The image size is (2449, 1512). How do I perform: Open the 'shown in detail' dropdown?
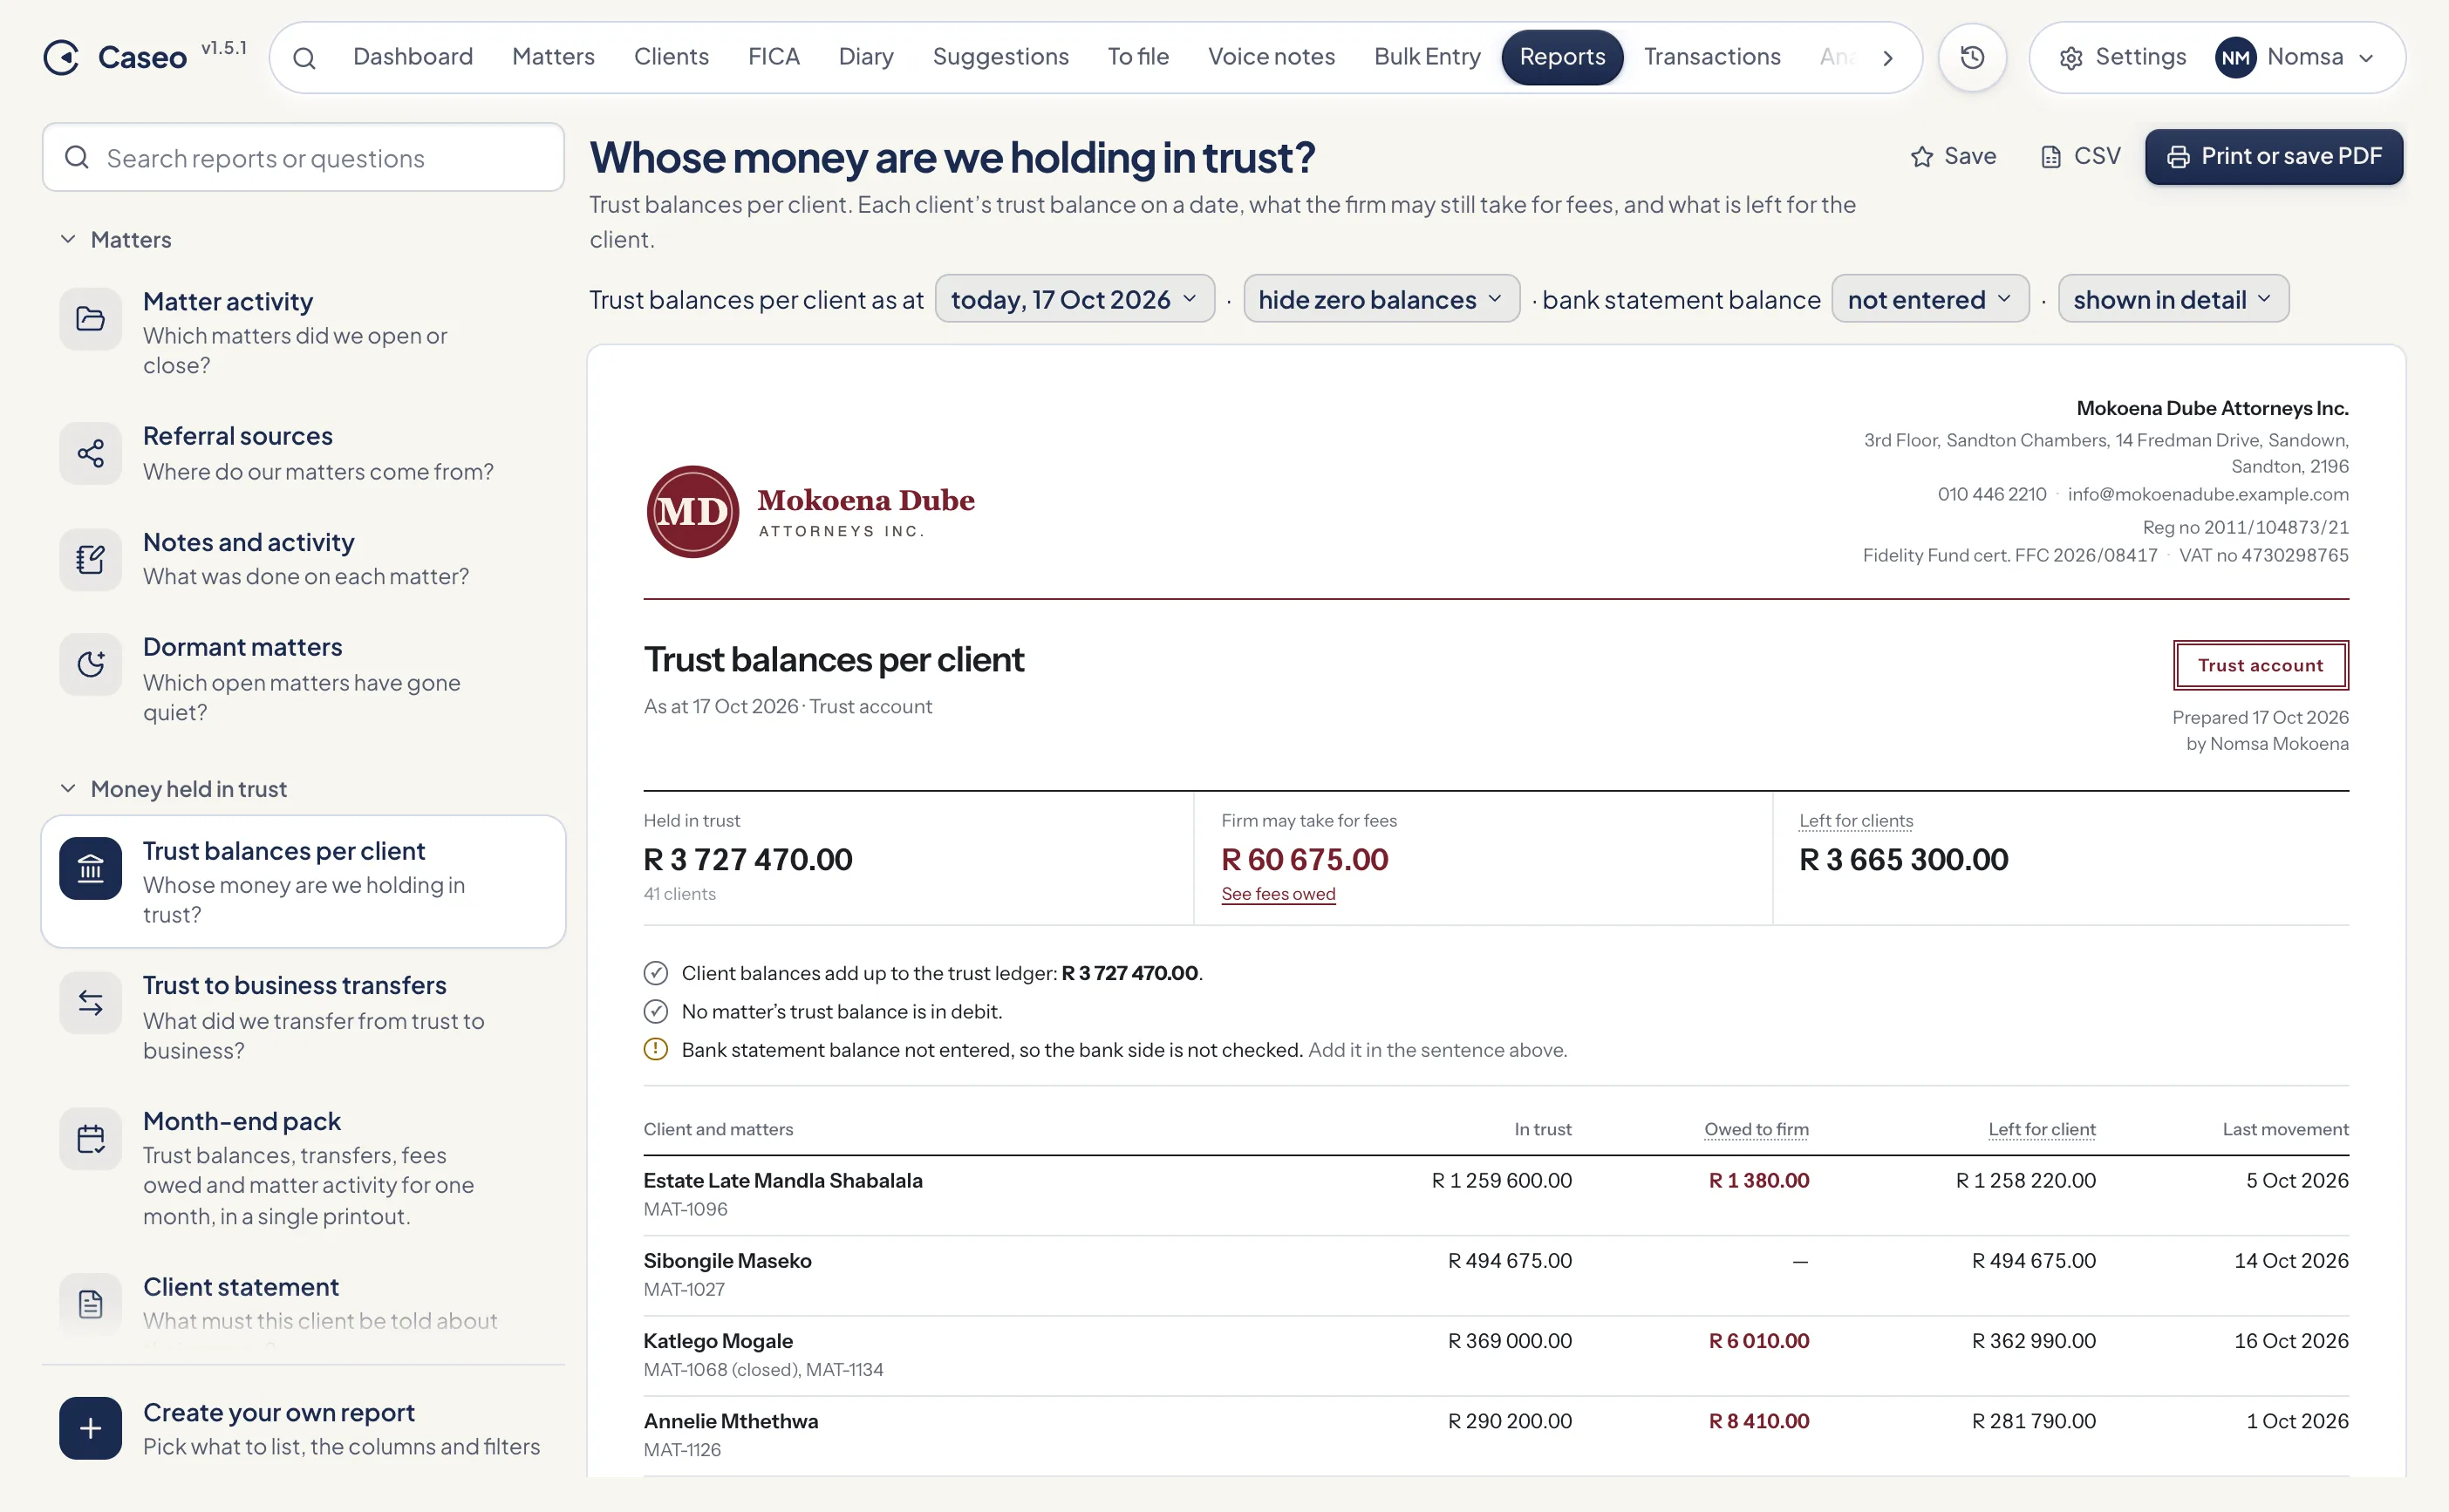[x=2173, y=299]
